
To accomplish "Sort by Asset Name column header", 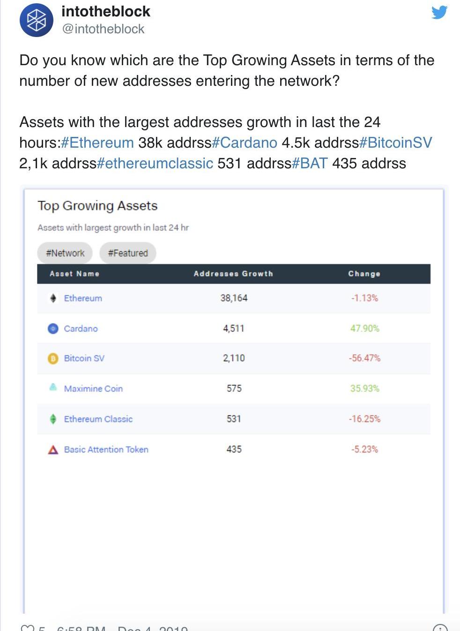I will click(x=74, y=274).
